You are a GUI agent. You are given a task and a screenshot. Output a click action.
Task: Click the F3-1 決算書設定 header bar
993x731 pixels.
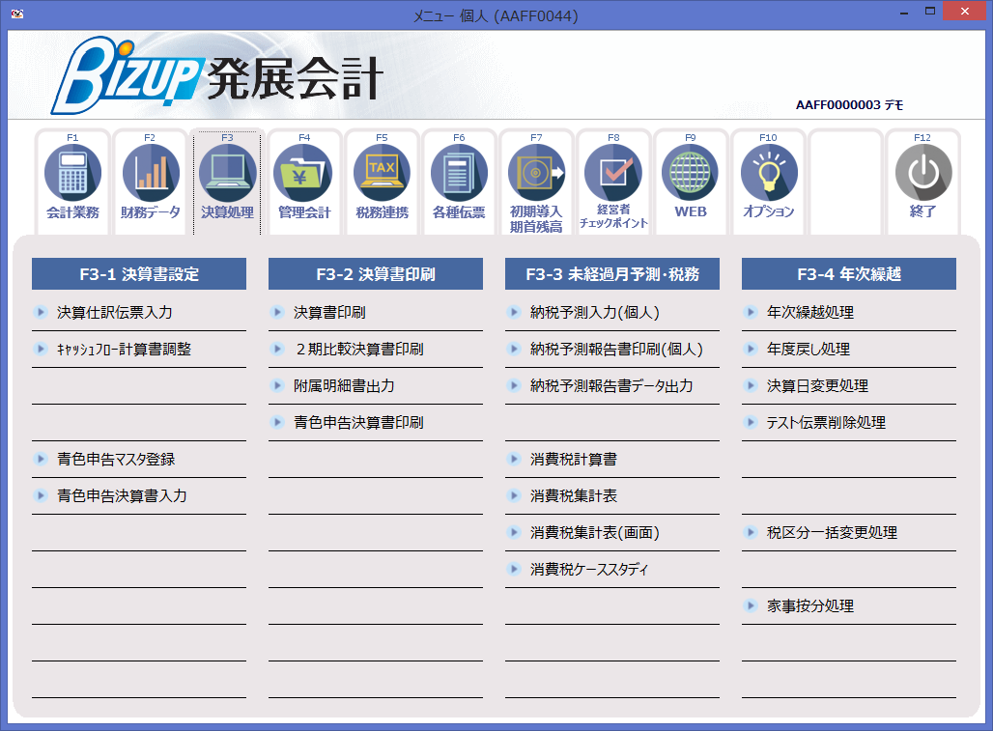[x=138, y=273]
